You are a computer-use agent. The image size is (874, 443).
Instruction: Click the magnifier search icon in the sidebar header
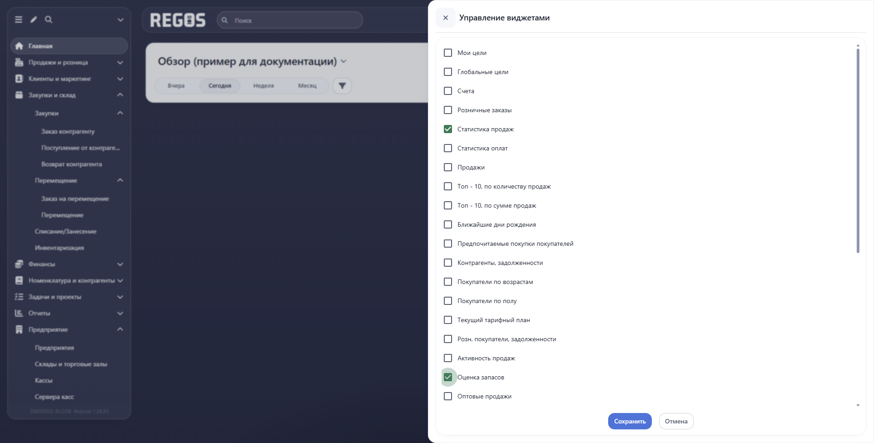(49, 20)
